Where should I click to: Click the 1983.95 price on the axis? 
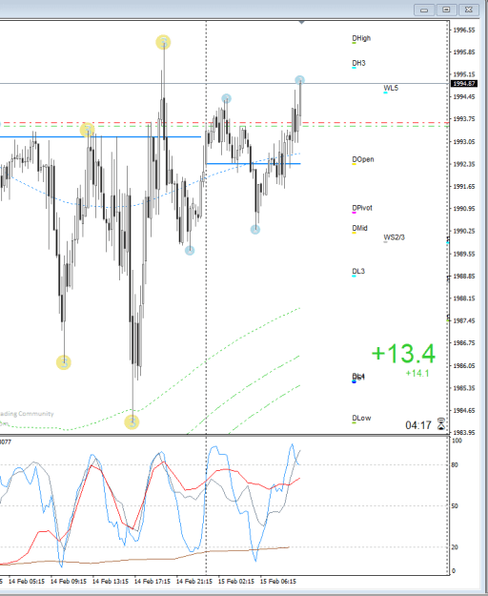coord(463,433)
